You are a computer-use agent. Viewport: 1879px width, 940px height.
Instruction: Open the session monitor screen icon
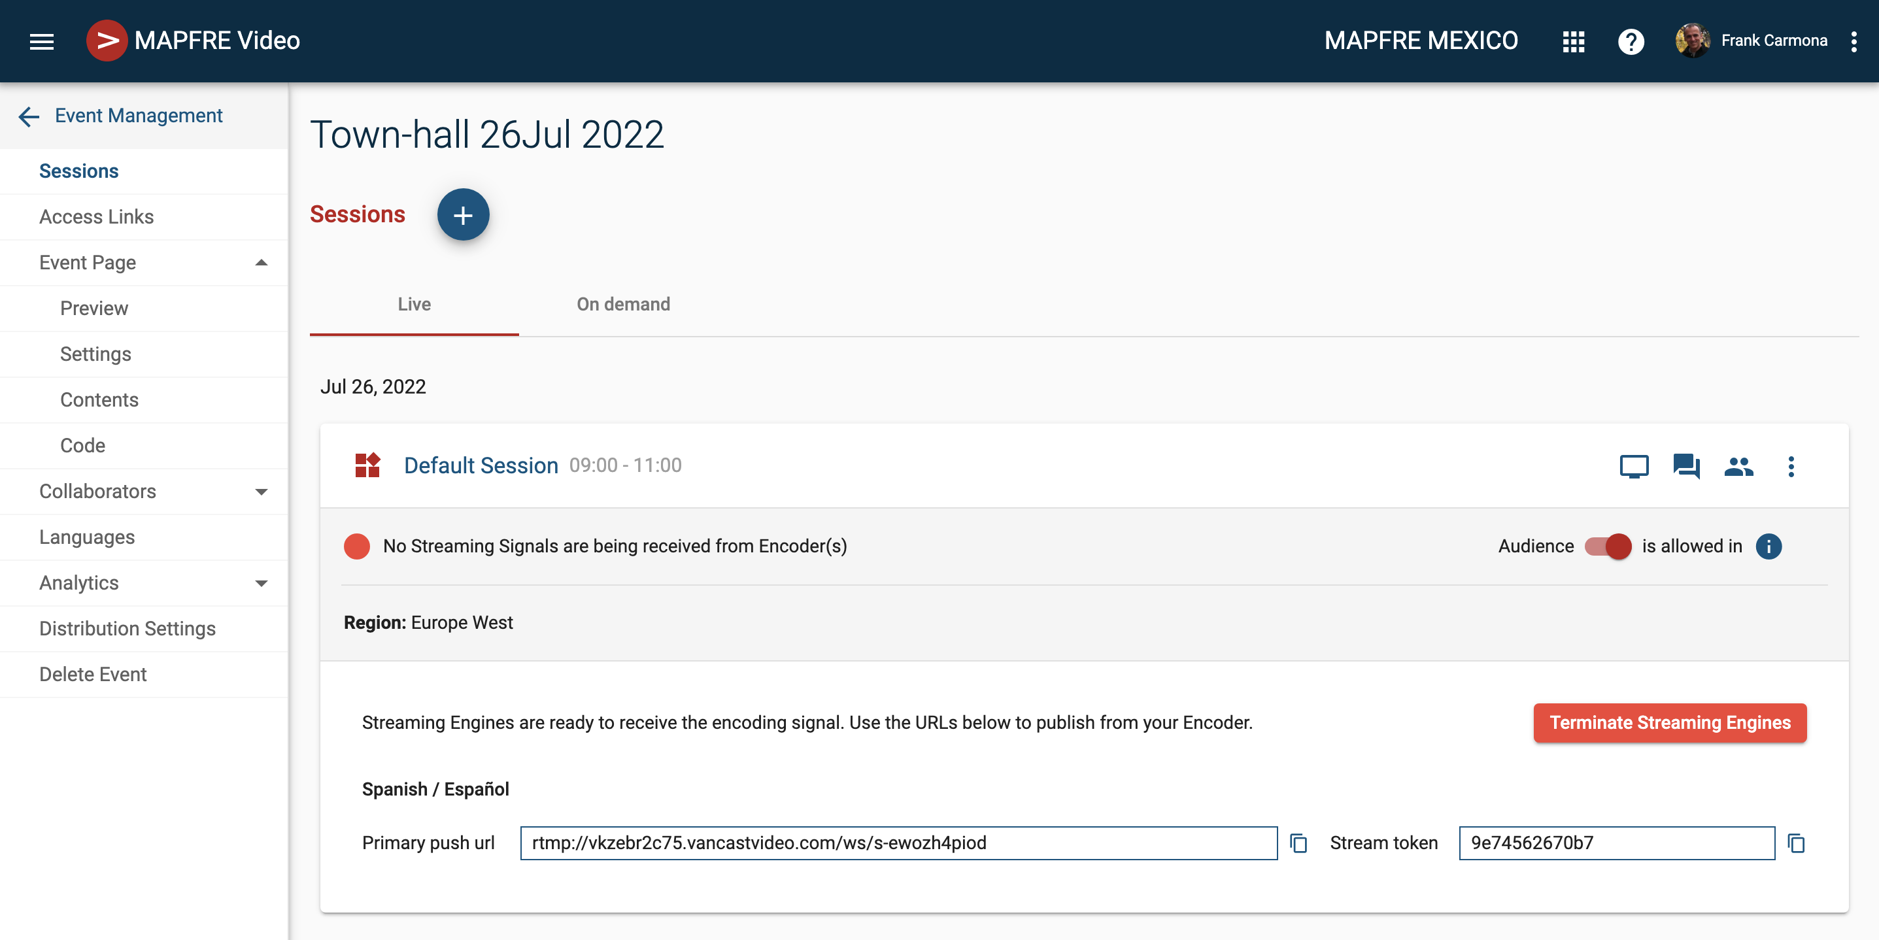1633,466
